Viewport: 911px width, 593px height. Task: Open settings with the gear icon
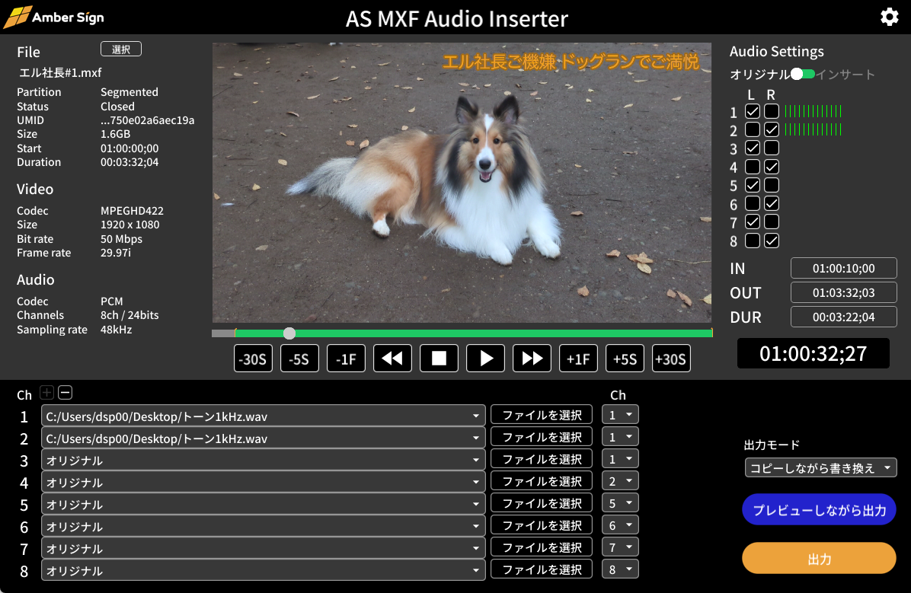point(889,18)
